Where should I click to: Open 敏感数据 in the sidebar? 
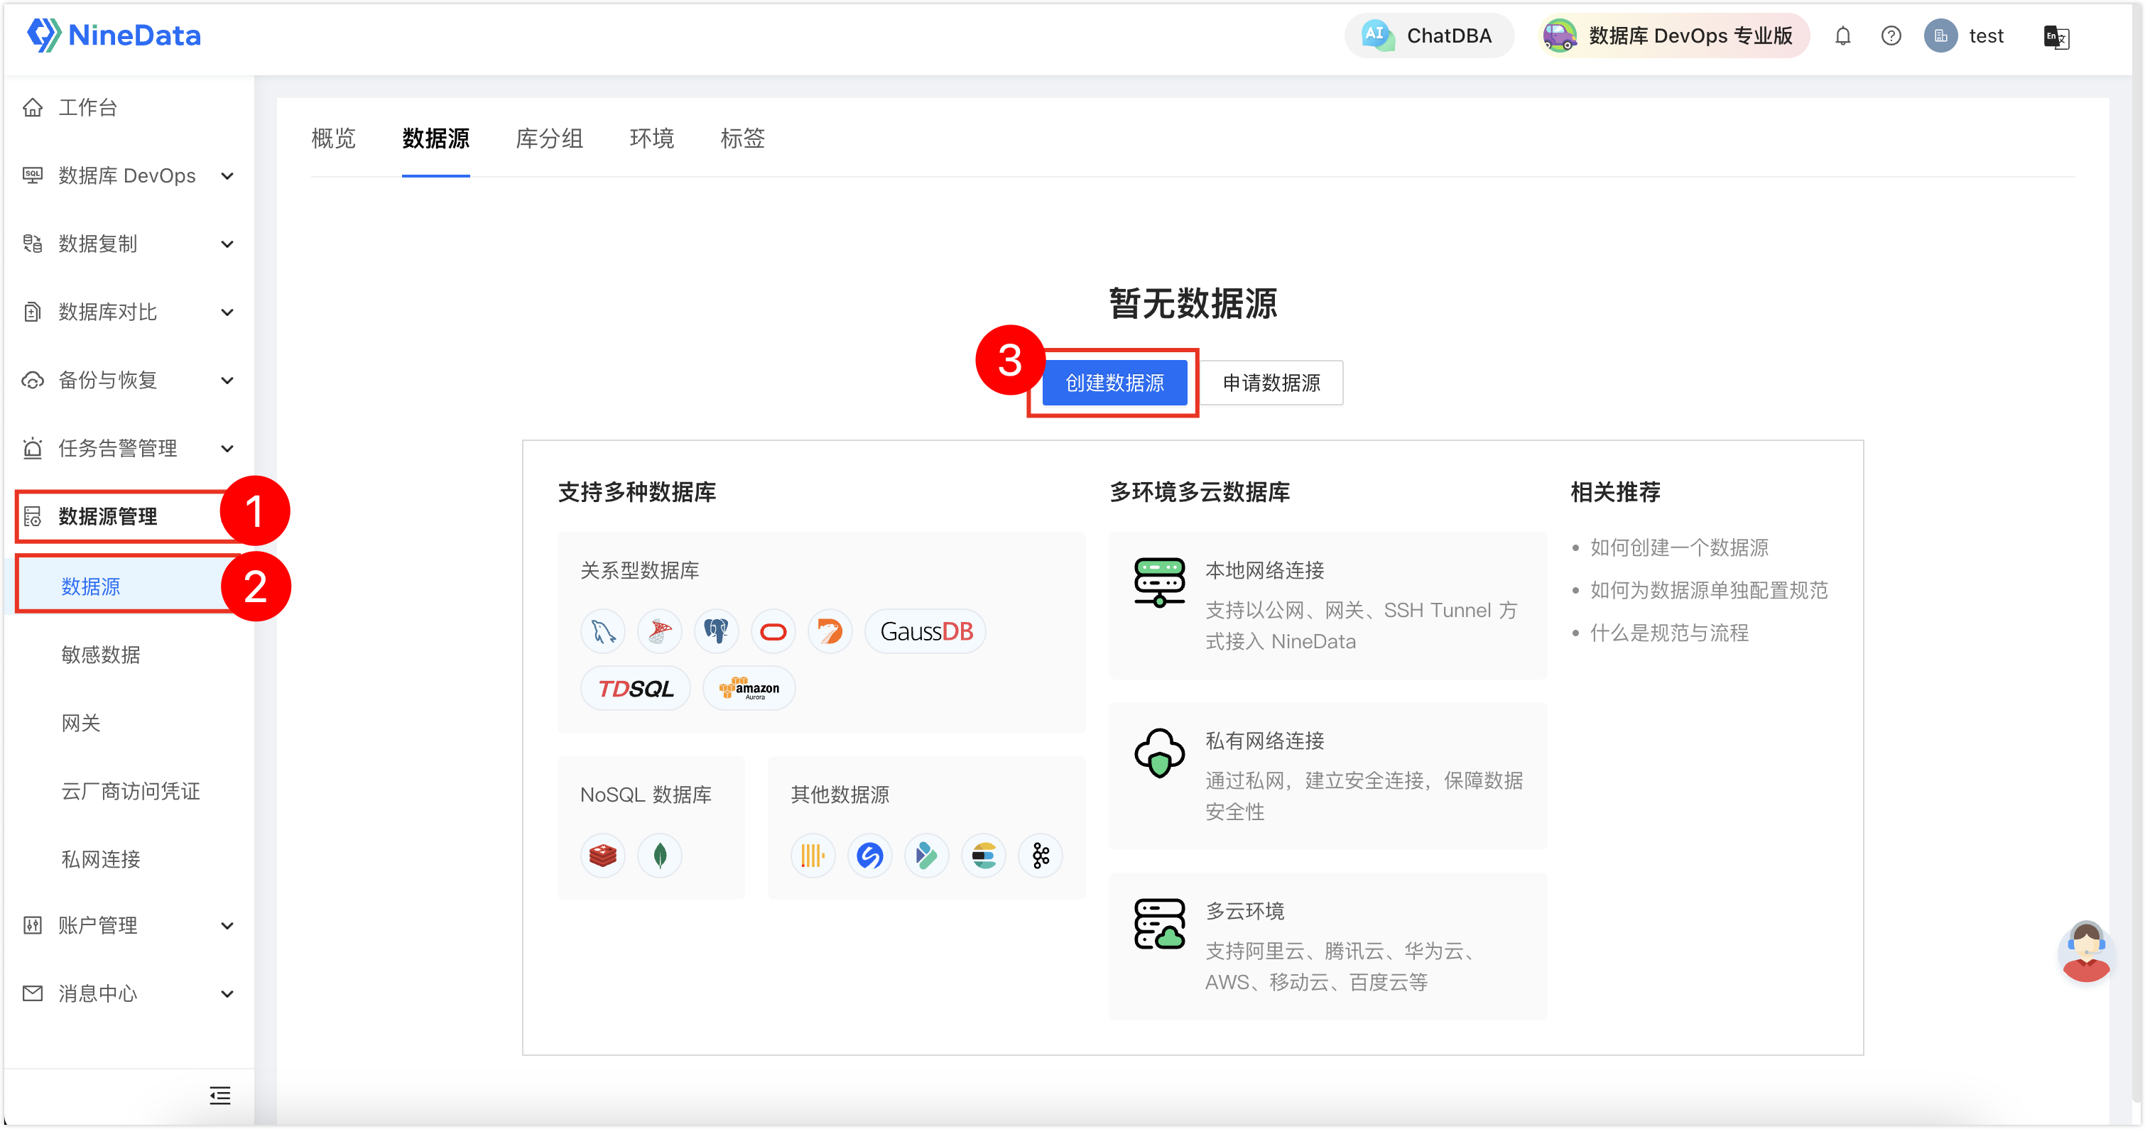click(x=101, y=655)
